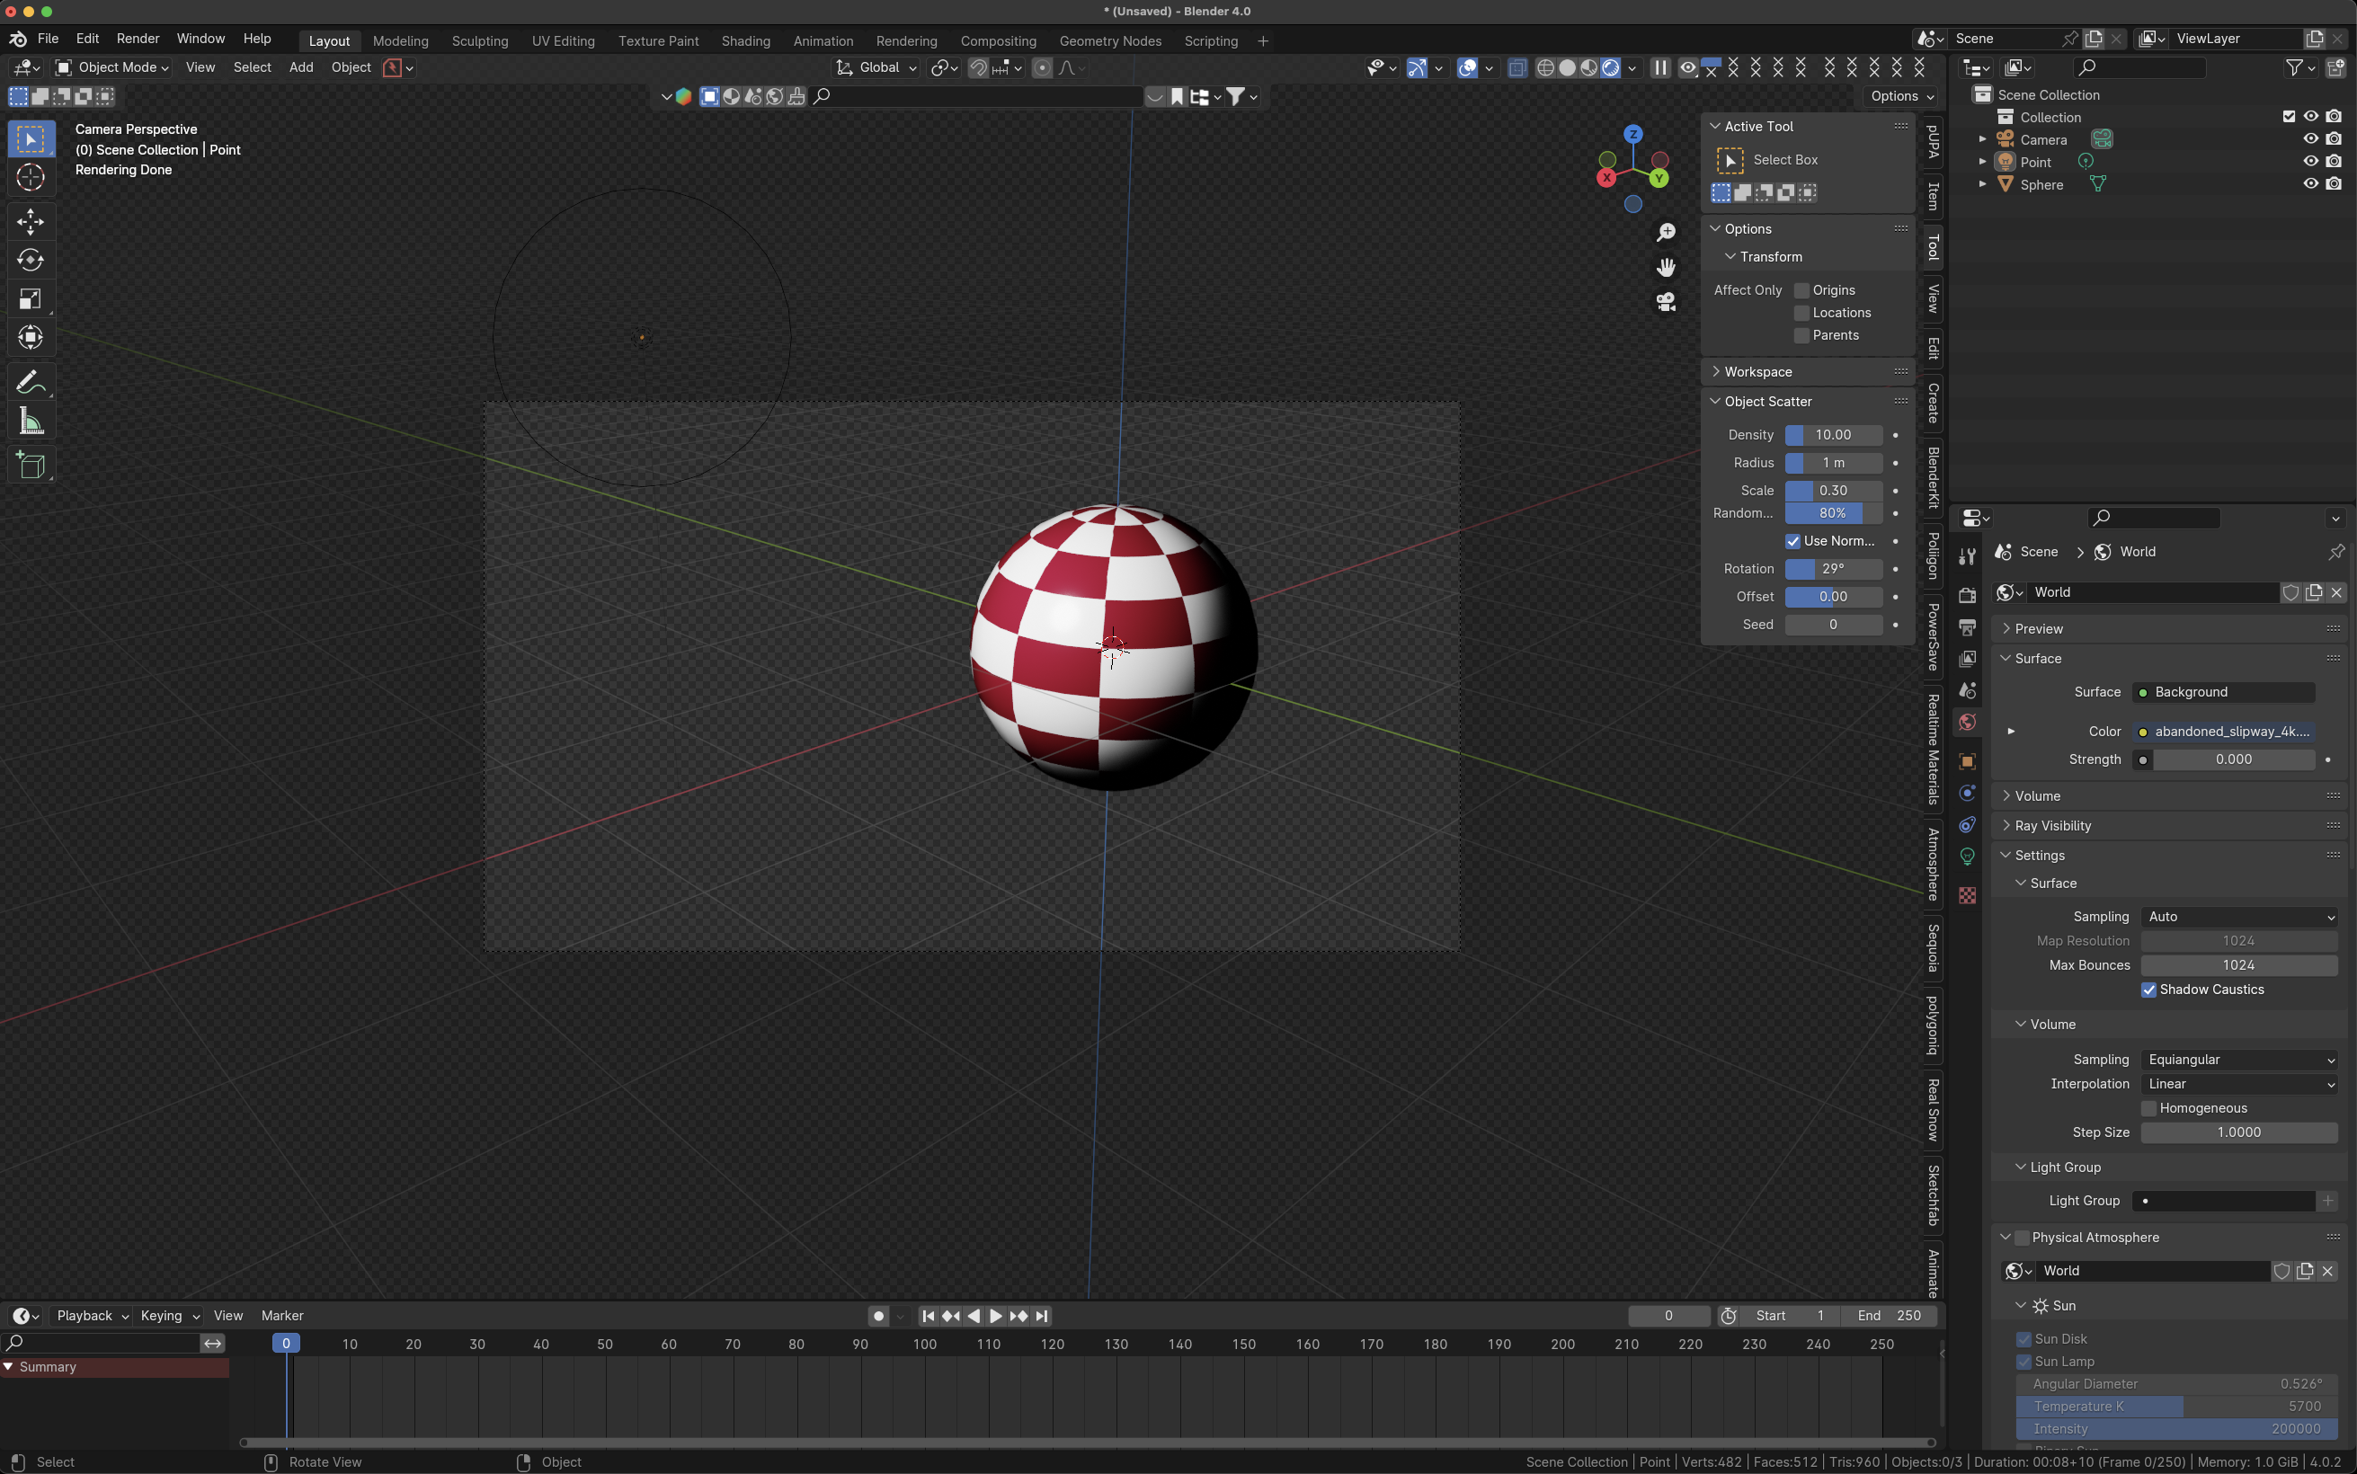This screenshot has width=2357, height=1474.
Task: Activate the Scale tool
Action: tap(31, 299)
